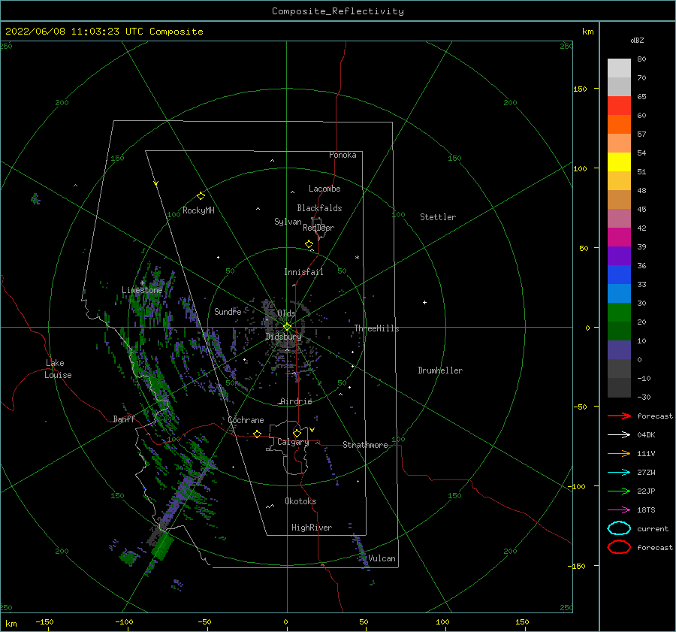Image resolution: width=676 pixels, height=632 pixels.
Task: Click the Blackfalds label
Action: pos(319,208)
